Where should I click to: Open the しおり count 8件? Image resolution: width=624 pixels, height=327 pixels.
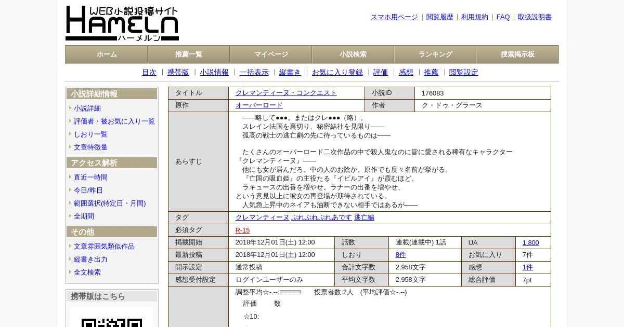401,255
